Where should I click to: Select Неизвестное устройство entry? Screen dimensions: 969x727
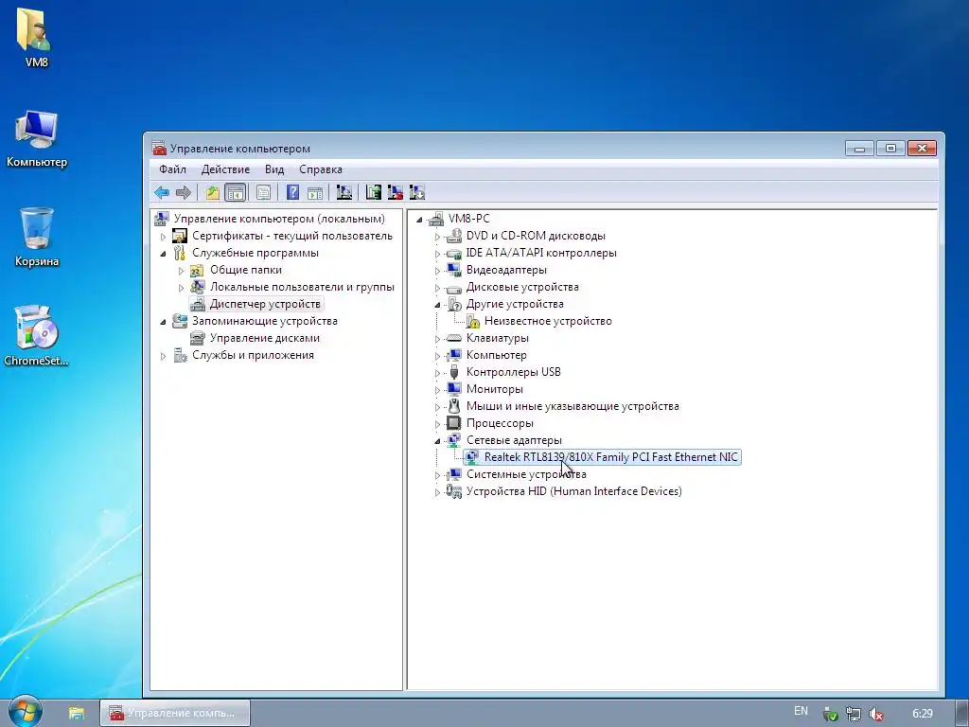coord(548,321)
